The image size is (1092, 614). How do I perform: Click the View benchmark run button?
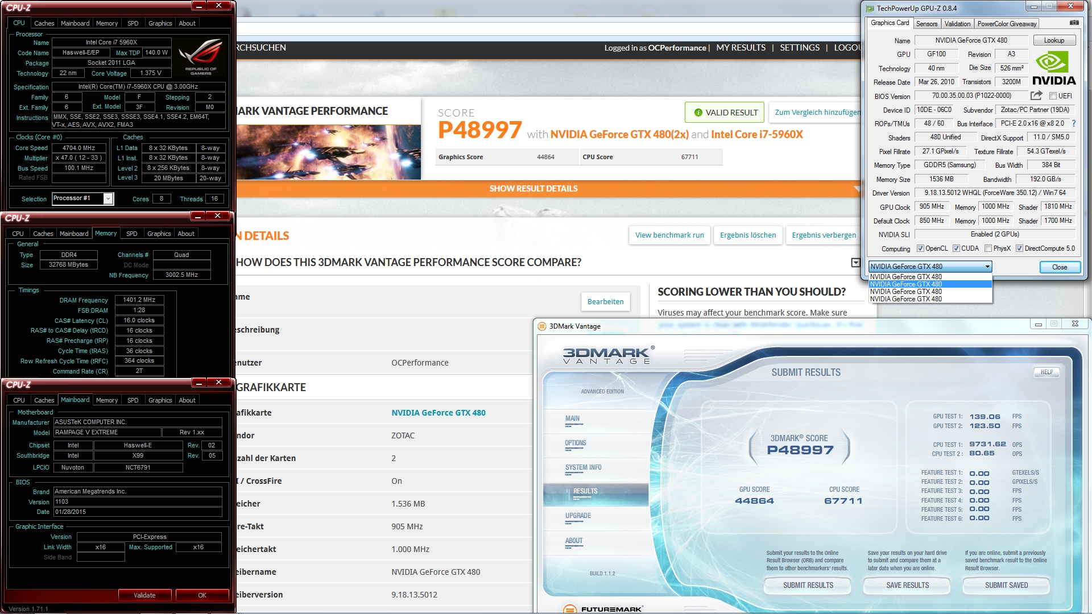pyautogui.click(x=669, y=235)
